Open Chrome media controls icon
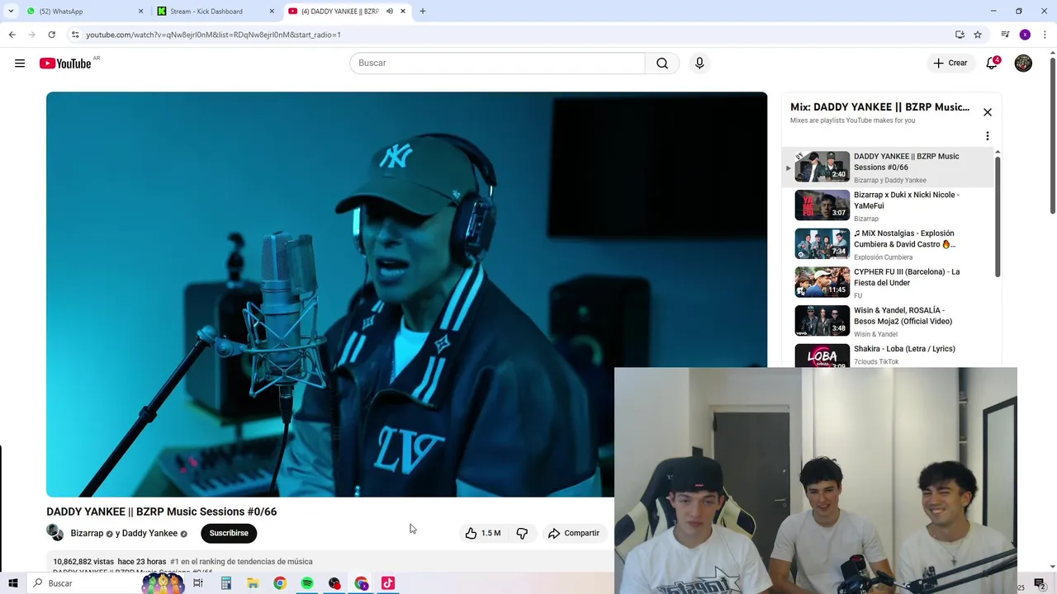 pyautogui.click(x=1005, y=35)
